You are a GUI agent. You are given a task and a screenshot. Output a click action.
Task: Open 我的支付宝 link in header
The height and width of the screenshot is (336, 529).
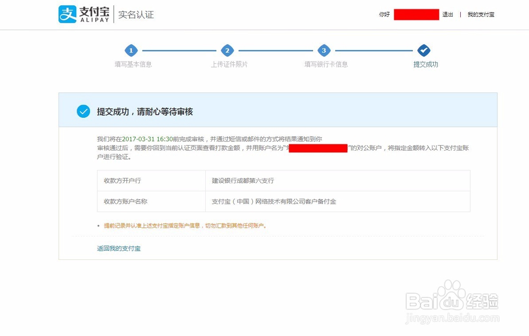(481, 14)
